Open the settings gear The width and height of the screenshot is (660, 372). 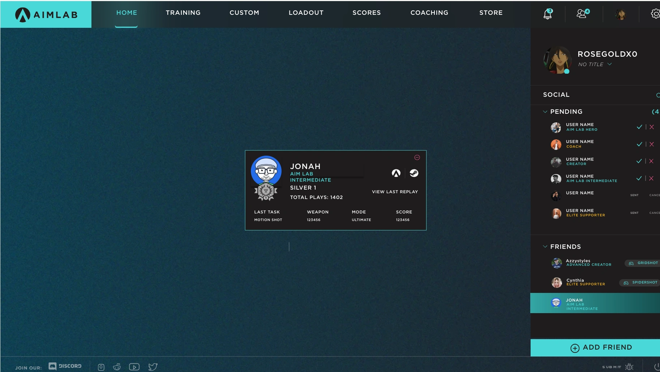tap(655, 14)
